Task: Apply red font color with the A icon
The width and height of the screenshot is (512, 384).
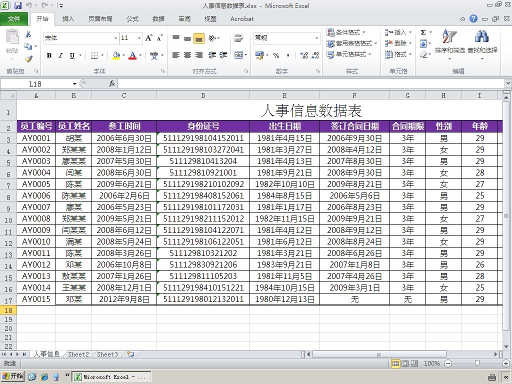Action: tap(132, 55)
